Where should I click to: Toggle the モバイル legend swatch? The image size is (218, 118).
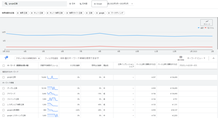pyautogui.click(x=206, y=28)
